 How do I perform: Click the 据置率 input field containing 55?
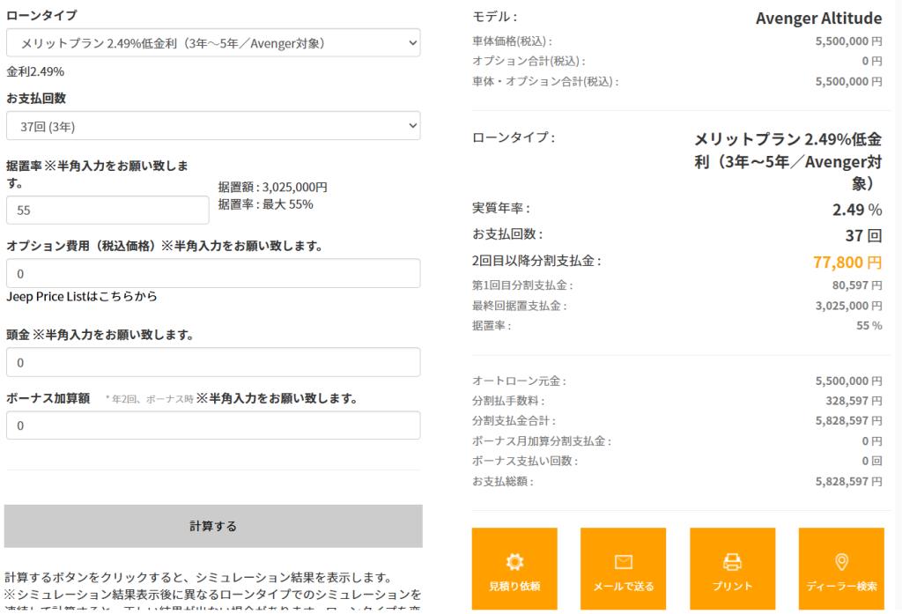point(107,211)
